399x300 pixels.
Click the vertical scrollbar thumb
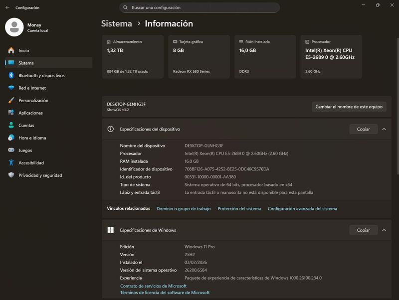[398, 106]
